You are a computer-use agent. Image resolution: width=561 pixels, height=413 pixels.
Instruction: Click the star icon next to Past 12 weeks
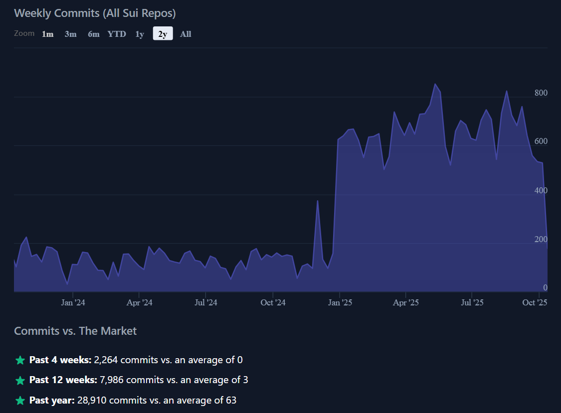20,381
